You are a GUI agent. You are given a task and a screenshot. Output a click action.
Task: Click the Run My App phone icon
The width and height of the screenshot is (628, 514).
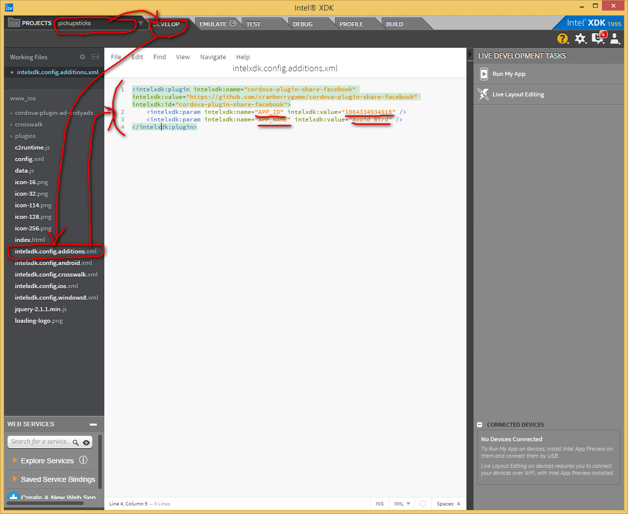click(x=484, y=74)
